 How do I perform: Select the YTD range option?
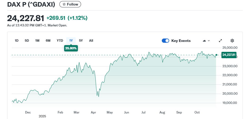(60, 41)
